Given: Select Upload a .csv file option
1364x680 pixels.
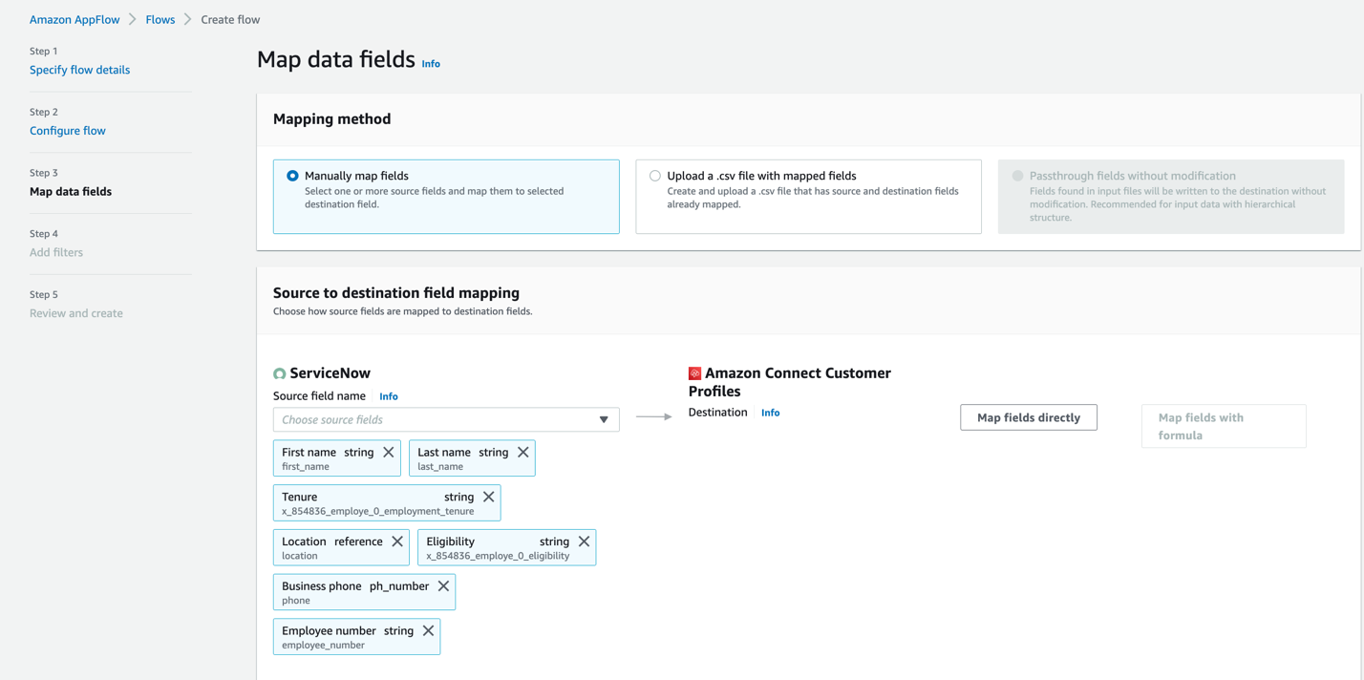Looking at the screenshot, I should click(x=655, y=176).
